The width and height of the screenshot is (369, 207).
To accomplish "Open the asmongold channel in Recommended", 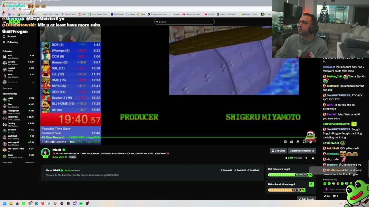I will tap(18, 143).
